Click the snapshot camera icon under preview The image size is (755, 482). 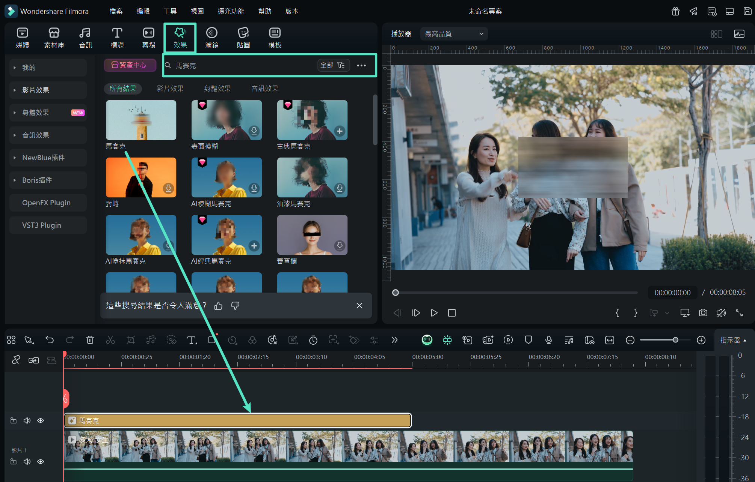(x=703, y=313)
